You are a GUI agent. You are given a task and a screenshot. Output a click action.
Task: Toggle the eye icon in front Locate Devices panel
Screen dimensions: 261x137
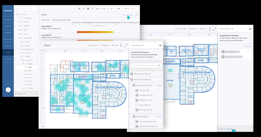160,45
